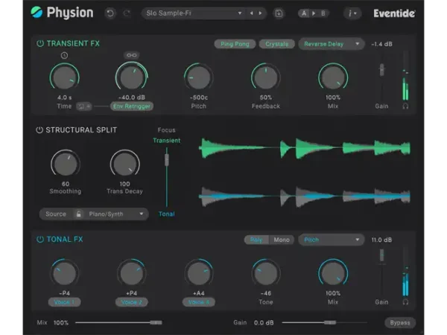Toggle the link icon above the threshold knob
Screen dimensions: 447x335
pyautogui.click(x=131, y=55)
